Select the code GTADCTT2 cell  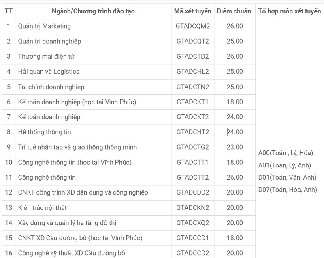192,178
